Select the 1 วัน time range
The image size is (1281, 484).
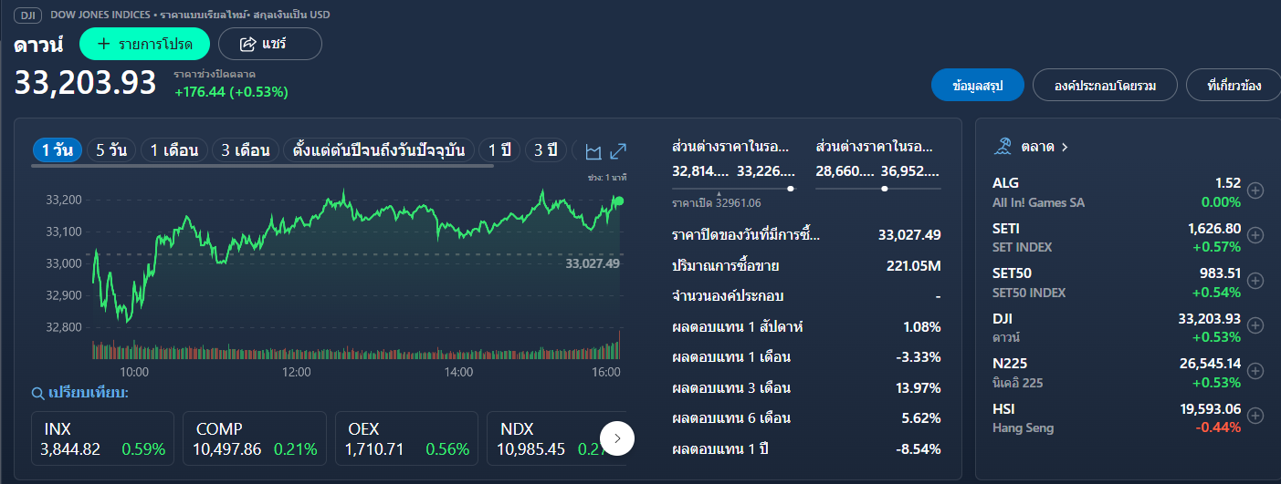pyautogui.click(x=58, y=150)
